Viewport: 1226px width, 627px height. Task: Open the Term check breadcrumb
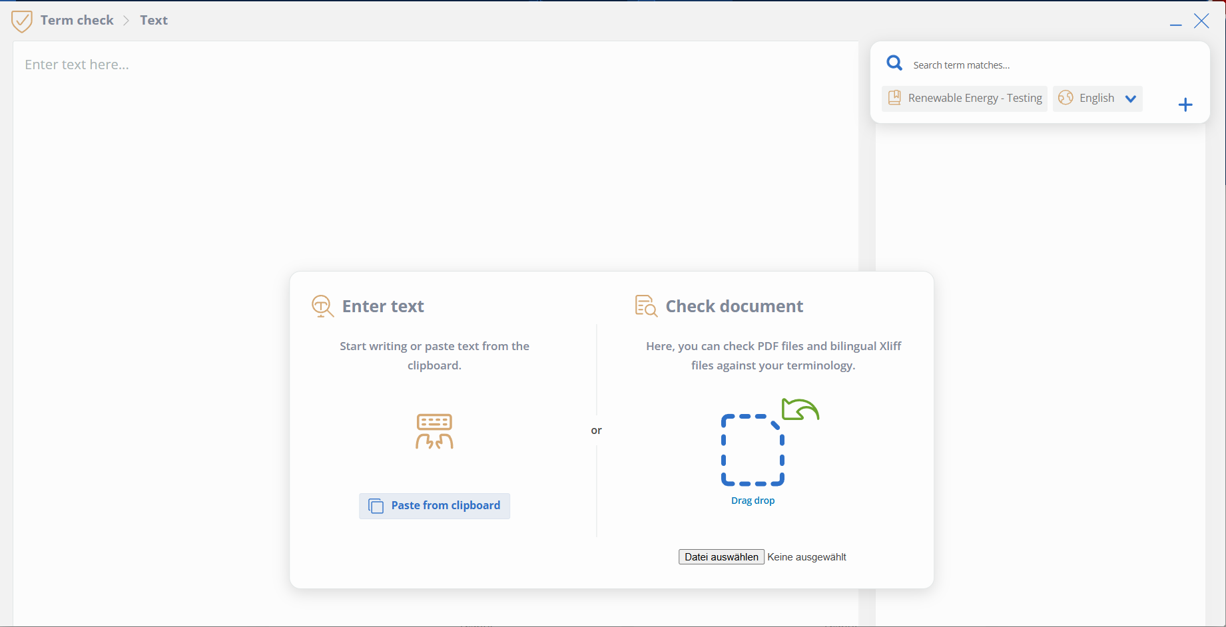pos(77,21)
